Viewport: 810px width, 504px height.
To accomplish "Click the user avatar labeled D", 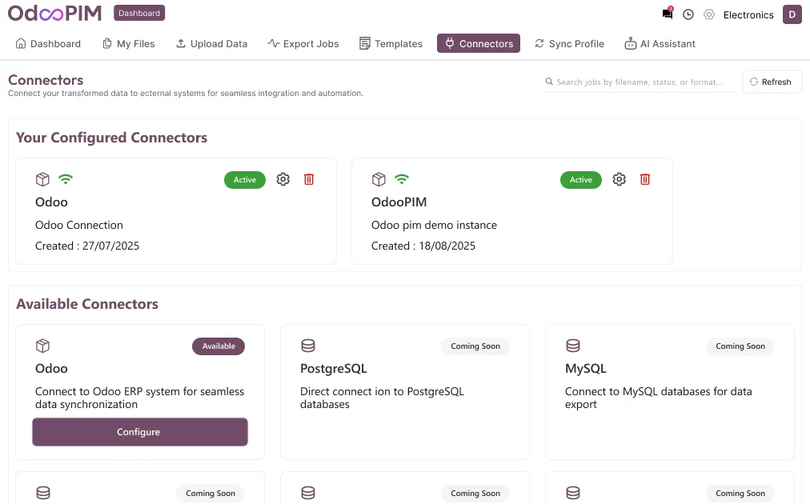I will tap(792, 14).
